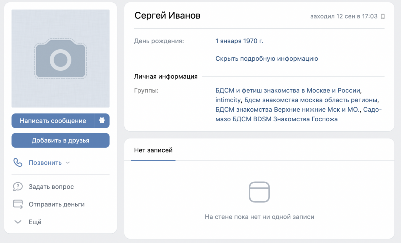The image size is (401, 243).
Task: Click the Добавить в друзья button
Action: pyautogui.click(x=60, y=140)
